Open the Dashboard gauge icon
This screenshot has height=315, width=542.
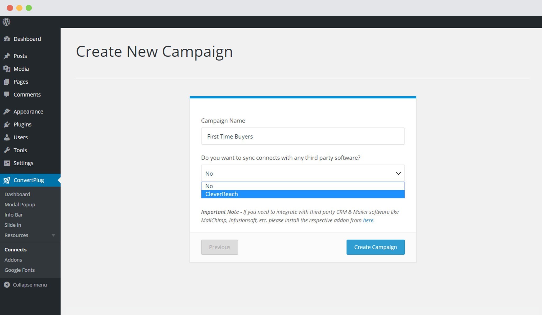tap(7, 39)
